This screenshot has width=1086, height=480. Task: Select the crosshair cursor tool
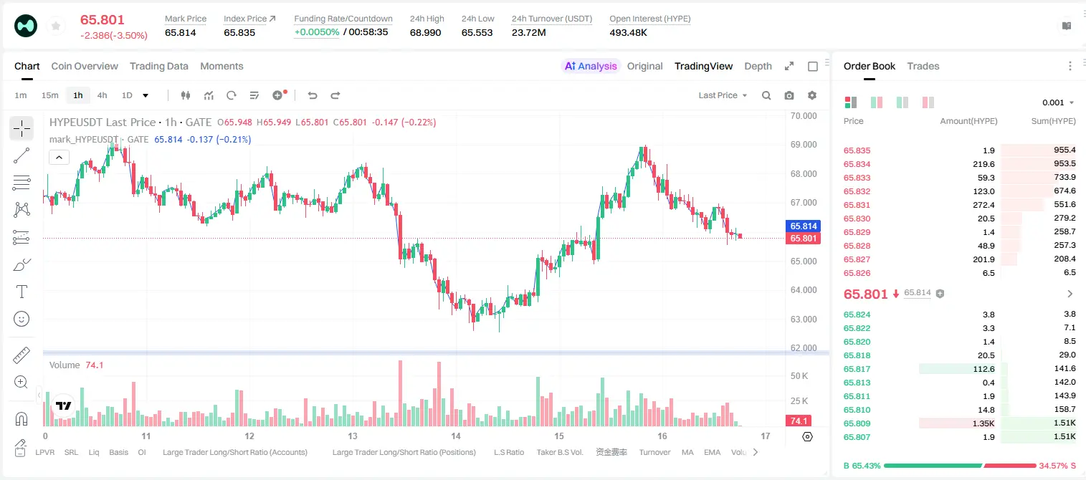click(x=22, y=128)
